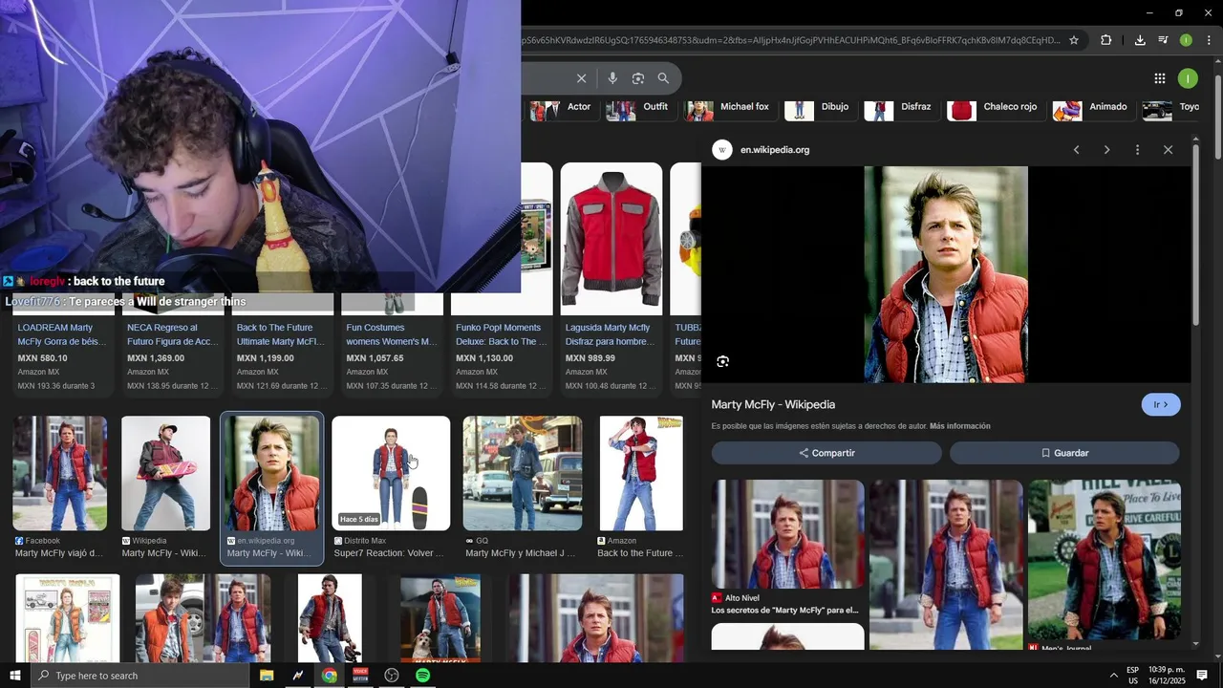1223x688 pixels.
Task: Search inside image with Lens overlay icon
Action: tap(723, 361)
